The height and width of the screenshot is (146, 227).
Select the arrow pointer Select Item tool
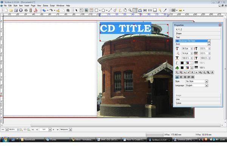pyautogui.click(x=76, y=10)
